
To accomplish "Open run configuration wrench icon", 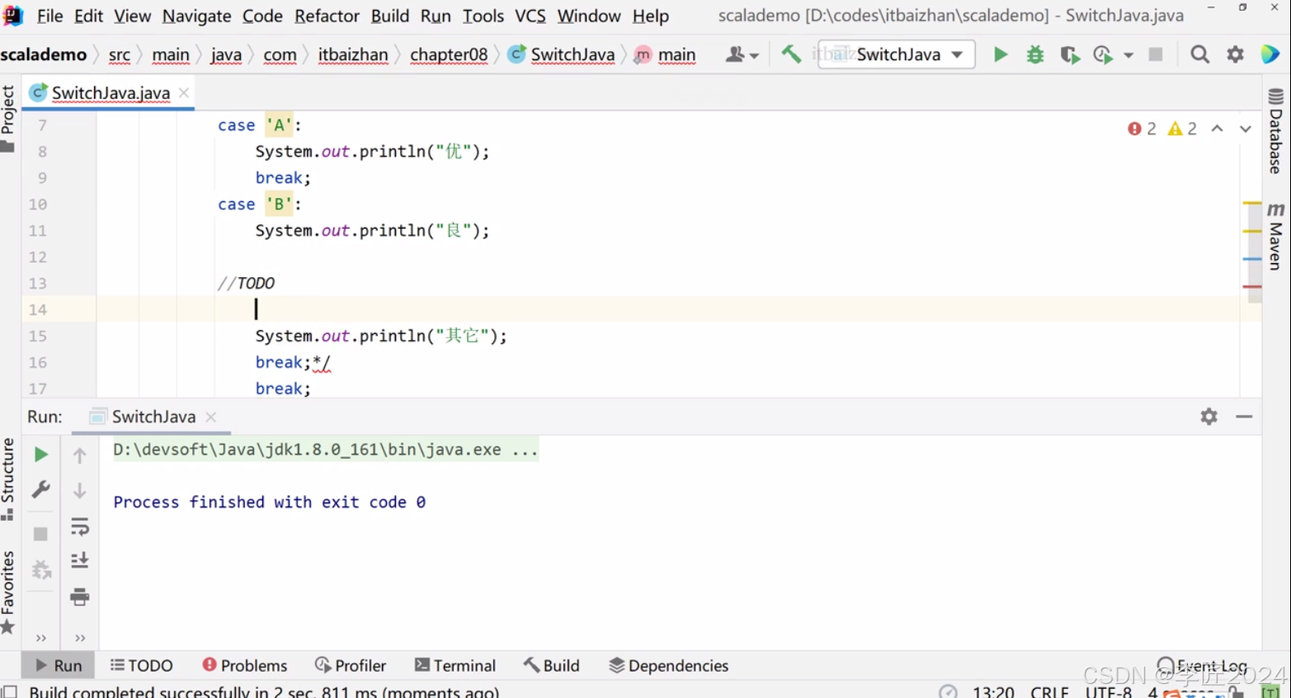I will (40, 489).
